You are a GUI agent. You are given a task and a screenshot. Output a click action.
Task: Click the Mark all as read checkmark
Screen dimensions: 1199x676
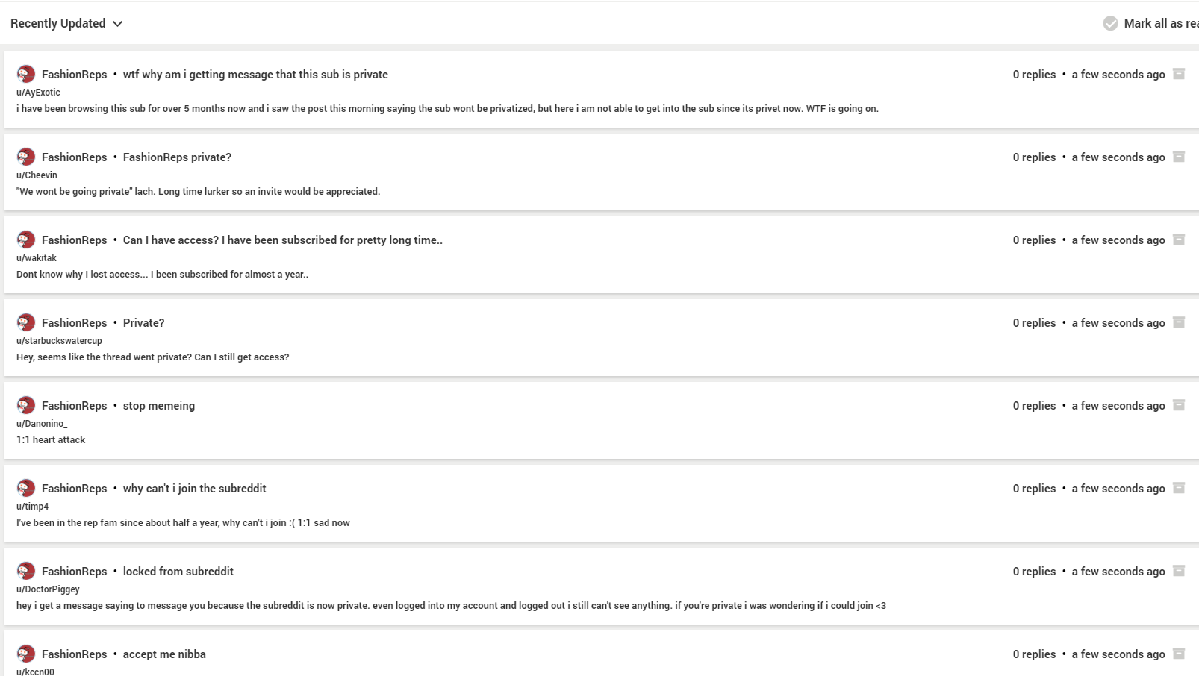point(1111,23)
